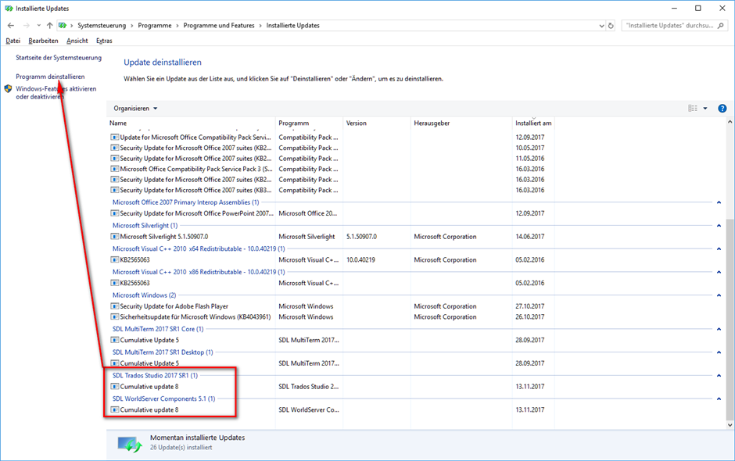Go up one level with up arrow
735x461 pixels.
click(50, 26)
